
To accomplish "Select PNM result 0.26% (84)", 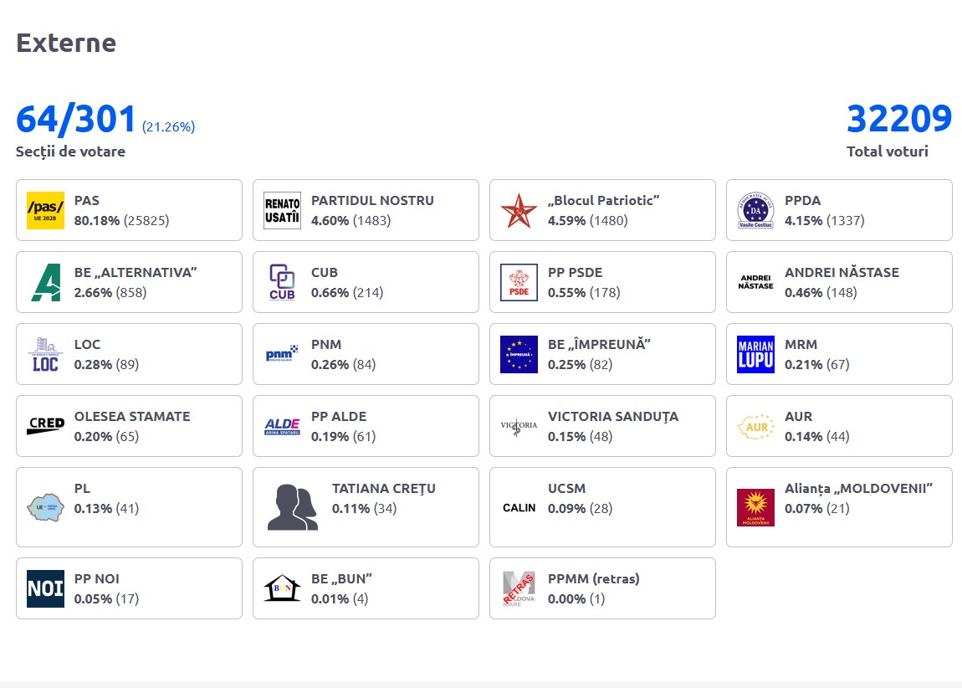I will click(344, 364).
